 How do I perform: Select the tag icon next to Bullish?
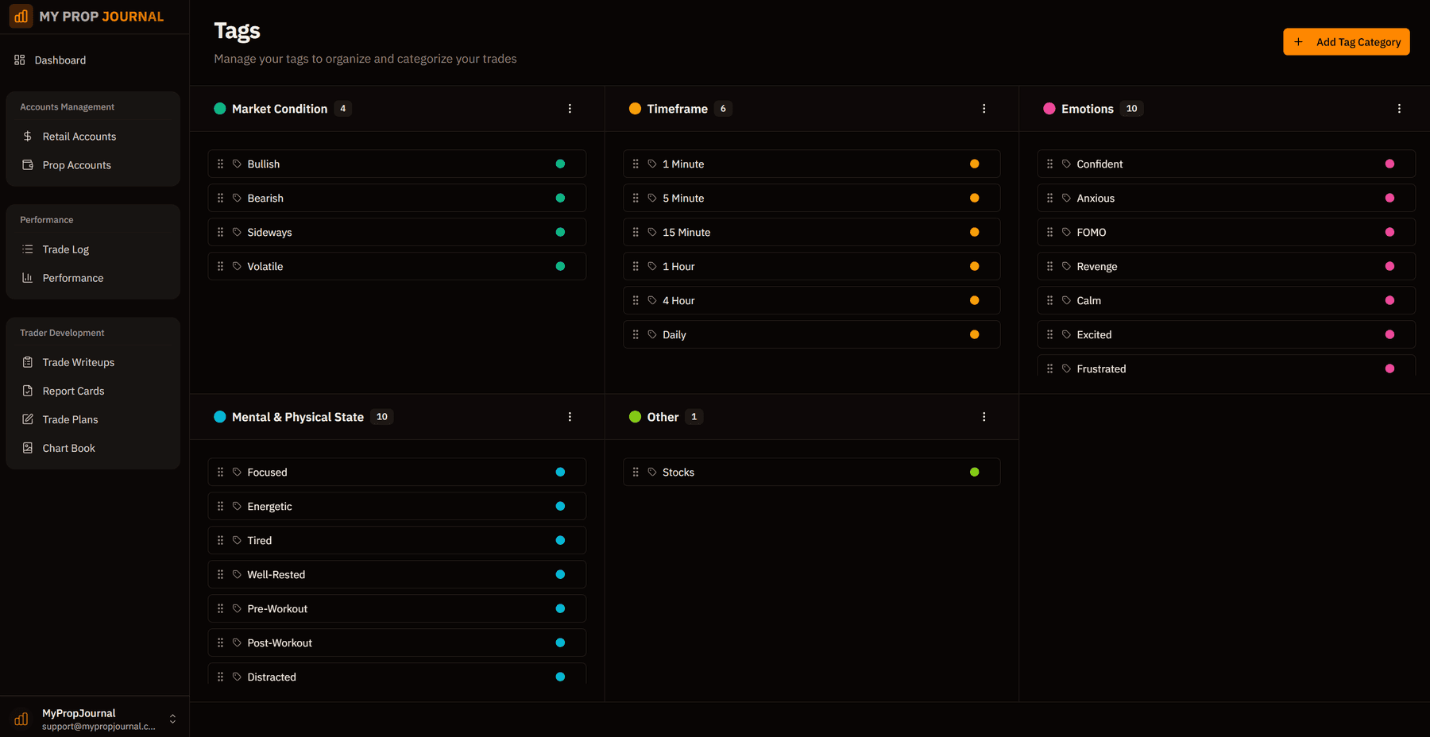[235, 164]
